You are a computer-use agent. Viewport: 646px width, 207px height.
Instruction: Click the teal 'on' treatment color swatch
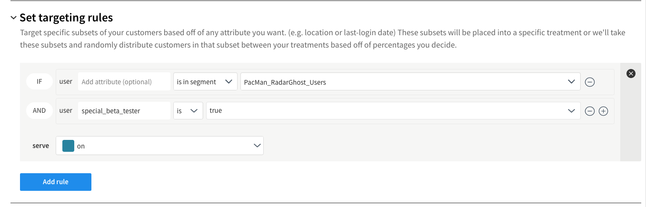pyautogui.click(x=69, y=146)
